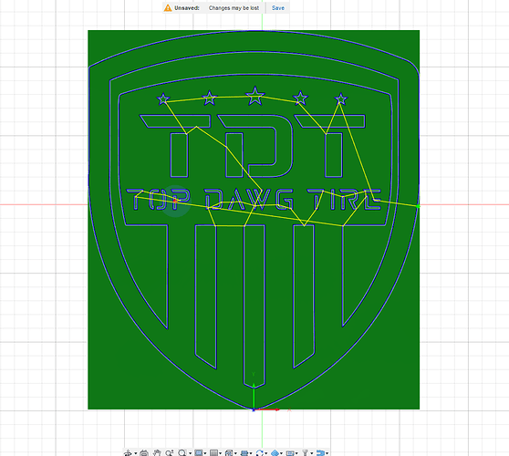The width and height of the screenshot is (509, 456).
Task: Click the center star outline above TDT
Action: point(255,96)
